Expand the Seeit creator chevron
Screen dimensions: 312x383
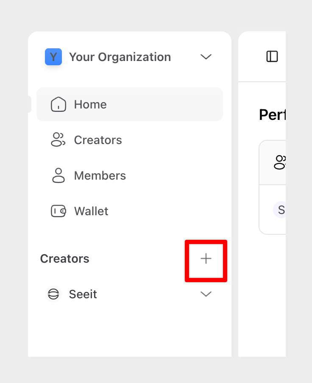206,294
